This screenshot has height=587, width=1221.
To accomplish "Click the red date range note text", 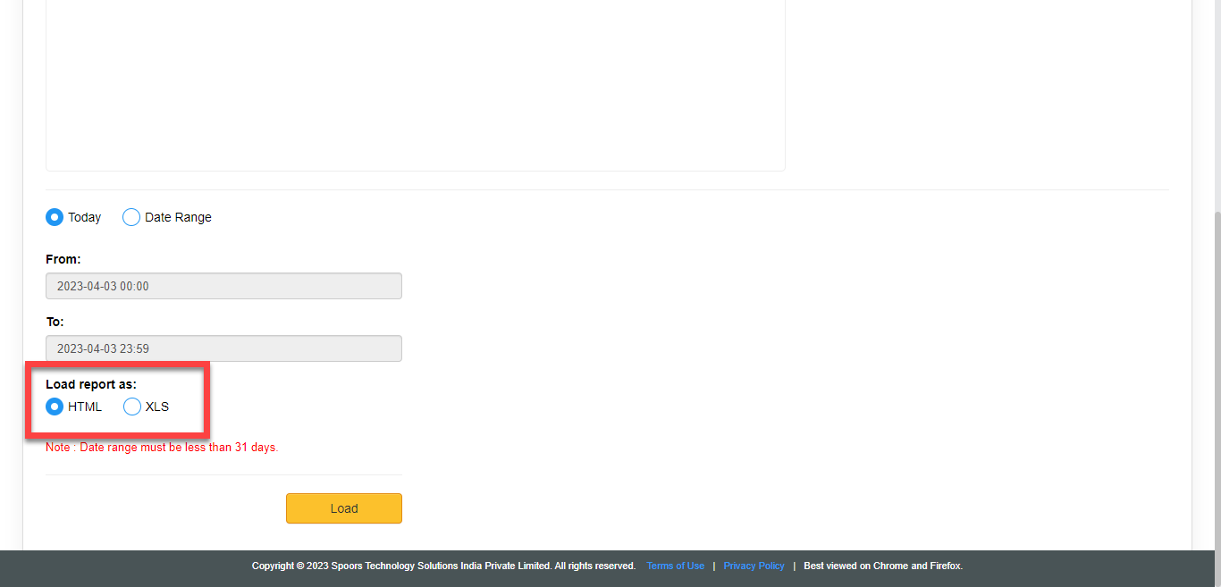I will (162, 447).
